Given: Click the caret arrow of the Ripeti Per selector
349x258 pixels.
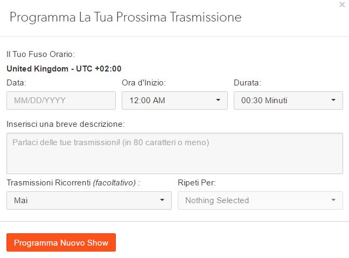Looking at the screenshot, I should [x=333, y=200].
